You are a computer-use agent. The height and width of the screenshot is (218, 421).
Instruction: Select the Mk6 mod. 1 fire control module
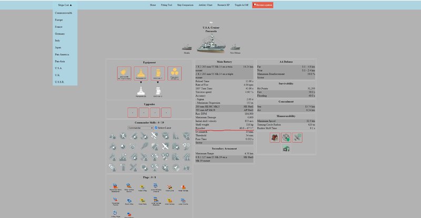tap(158, 74)
